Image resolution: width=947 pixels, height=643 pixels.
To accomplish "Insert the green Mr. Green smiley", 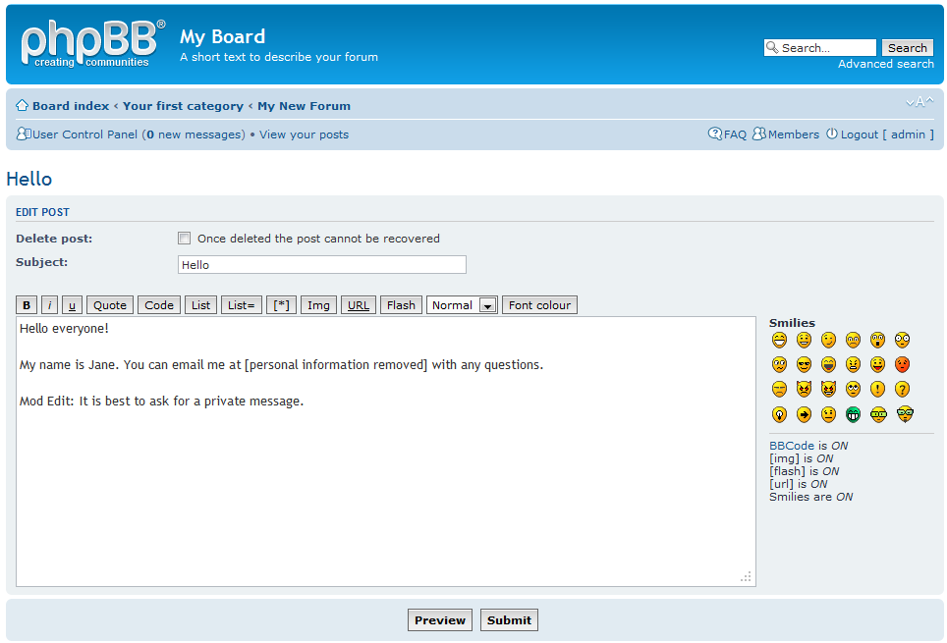I will pyautogui.click(x=853, y=415).
